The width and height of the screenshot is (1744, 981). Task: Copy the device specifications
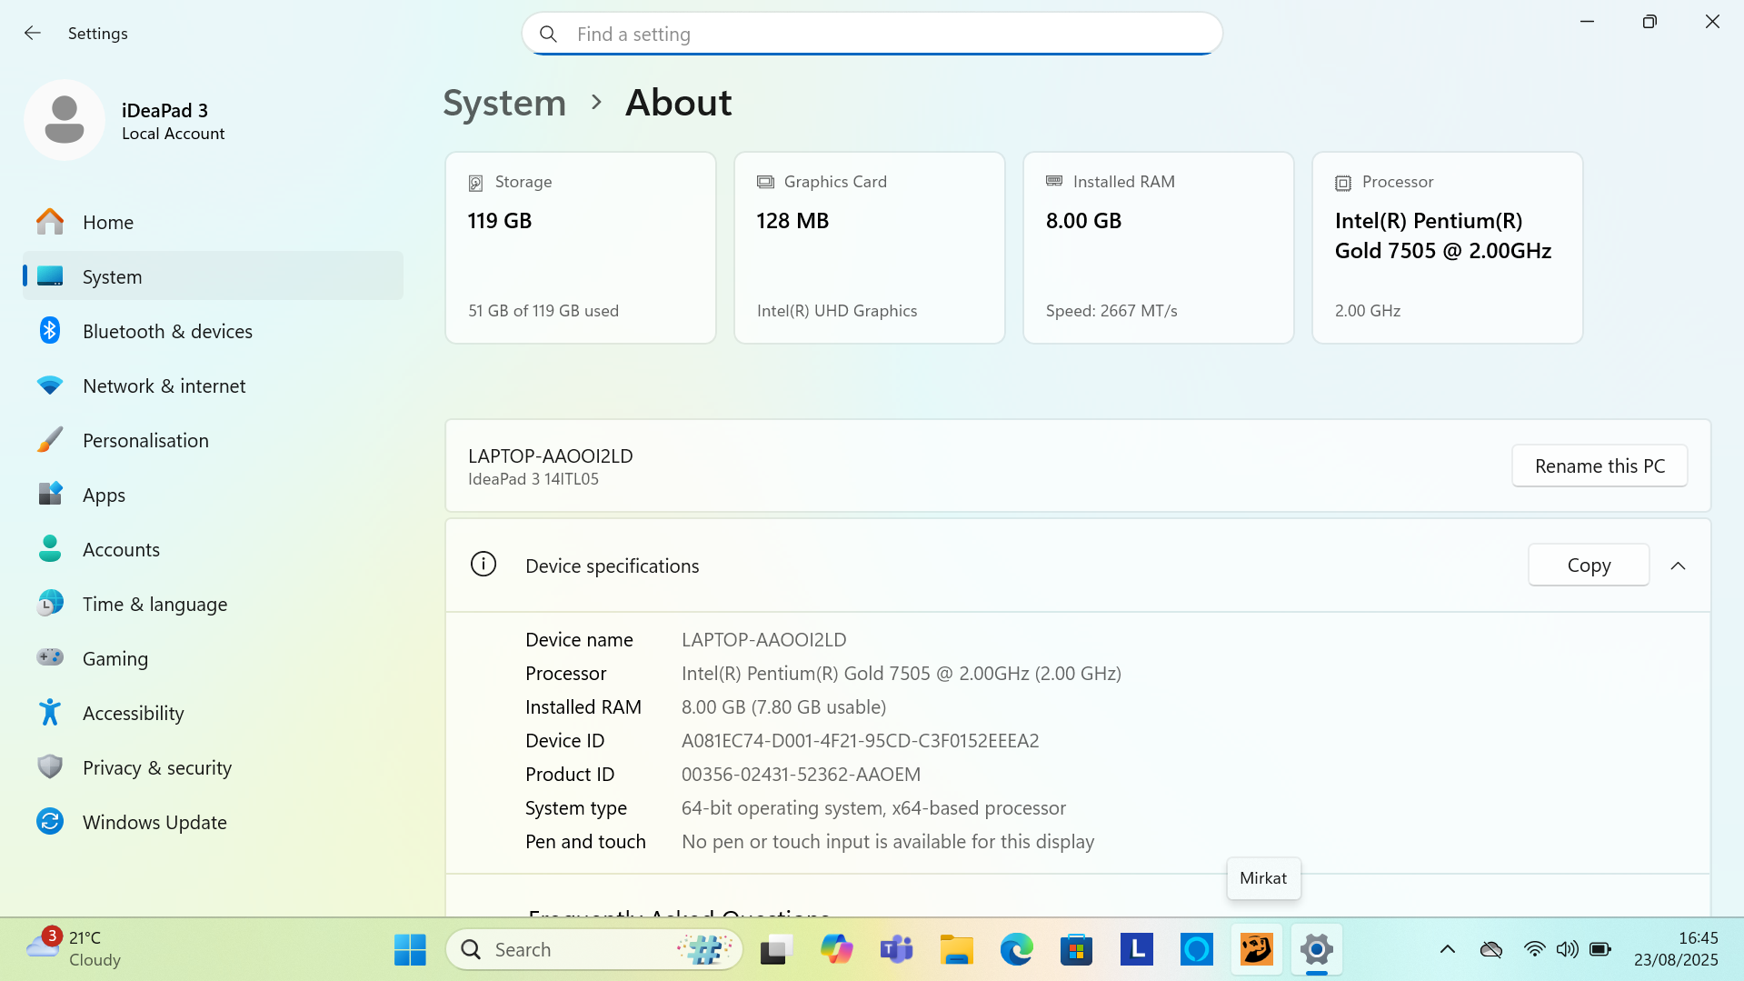[x=1588, y=566]
